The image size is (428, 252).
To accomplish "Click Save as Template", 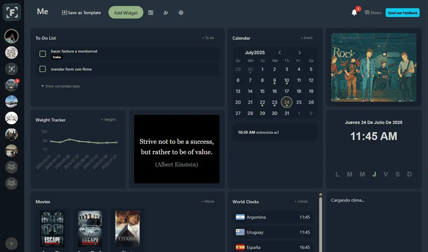I will [x=81, y=13].
